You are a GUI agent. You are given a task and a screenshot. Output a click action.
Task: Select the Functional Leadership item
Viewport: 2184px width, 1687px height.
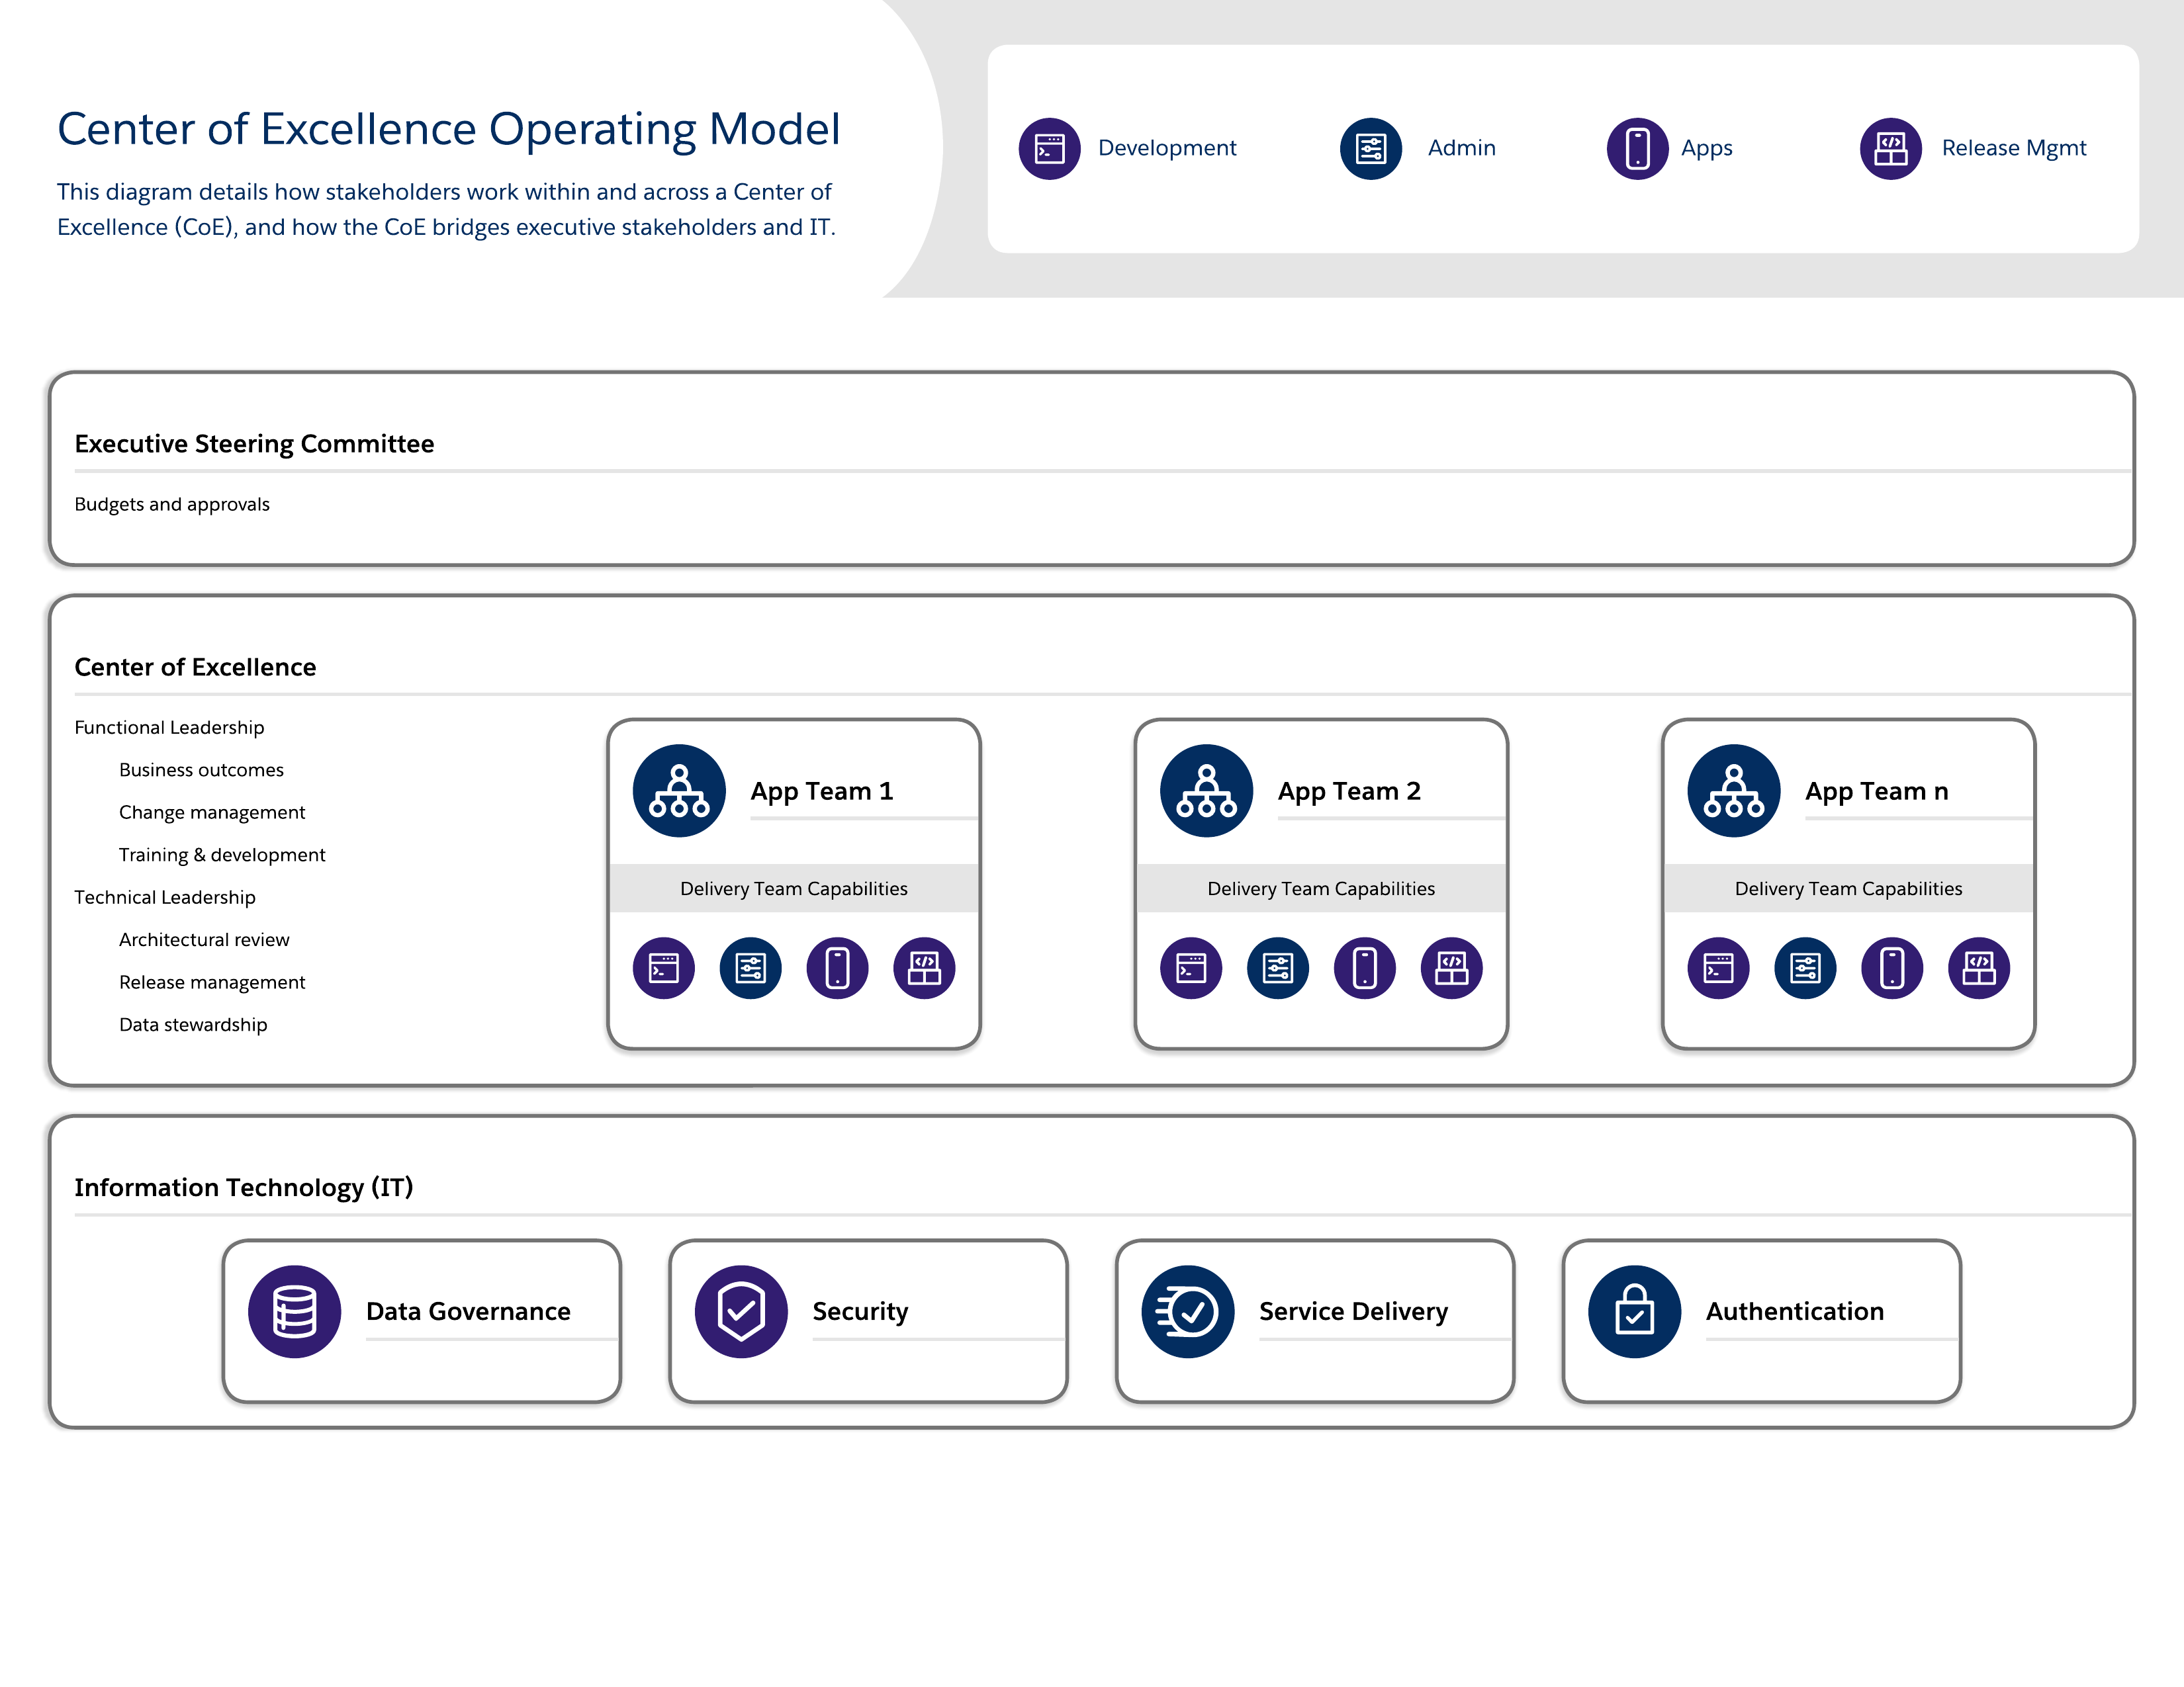[169, 728]
